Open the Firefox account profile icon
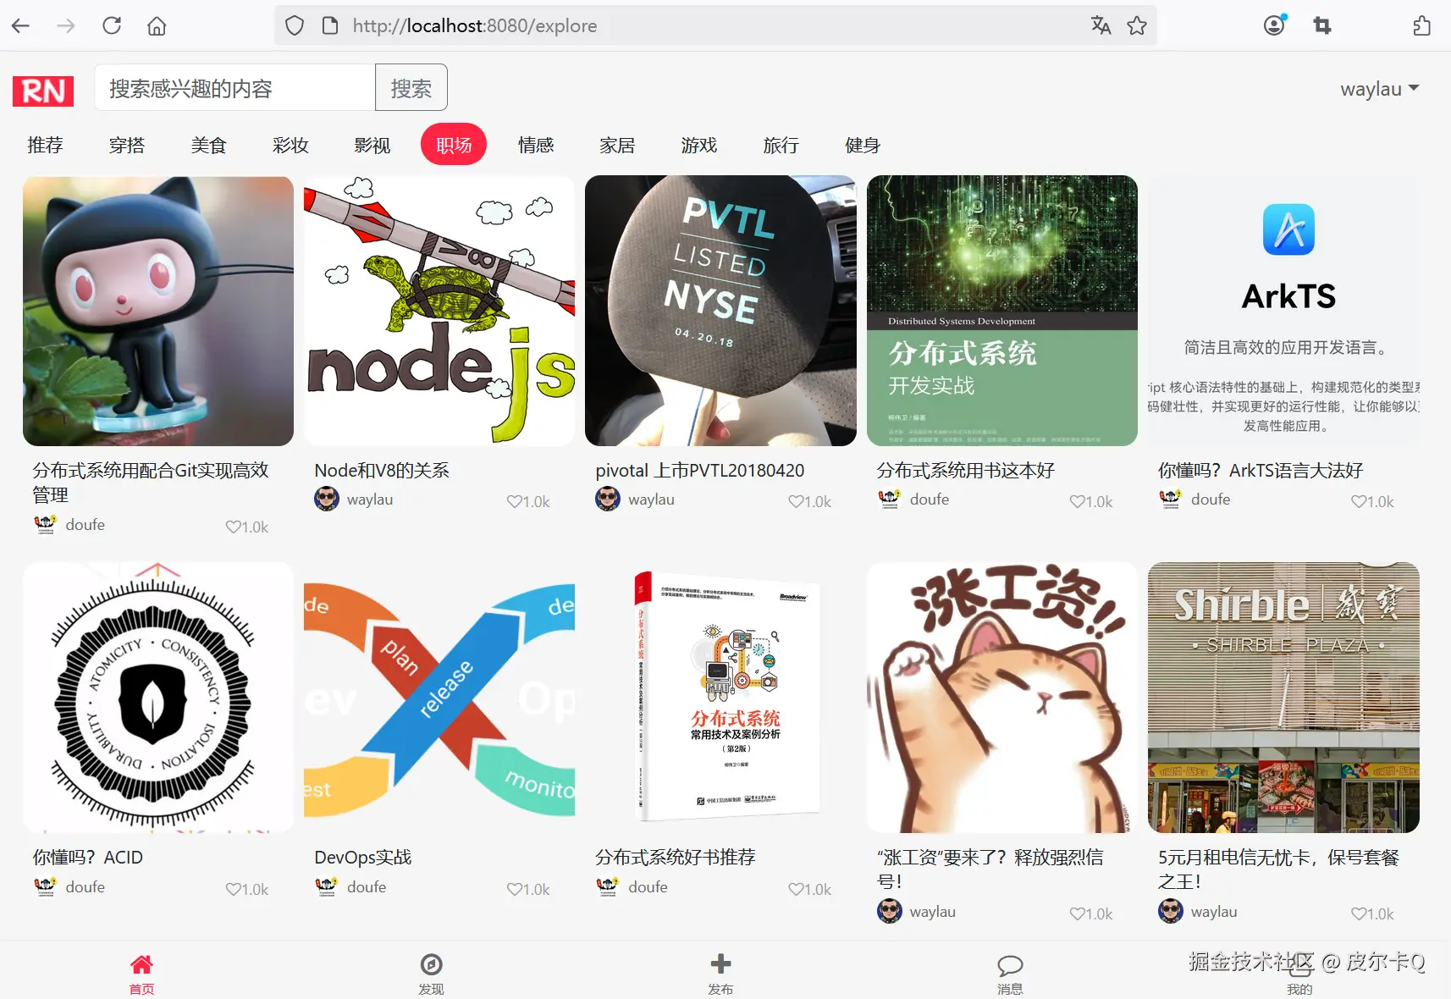 pyautogui.click(x=1274, y=25)
